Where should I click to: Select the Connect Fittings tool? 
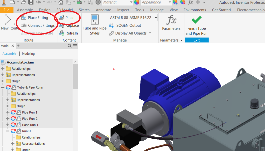(x=38, y=25)
